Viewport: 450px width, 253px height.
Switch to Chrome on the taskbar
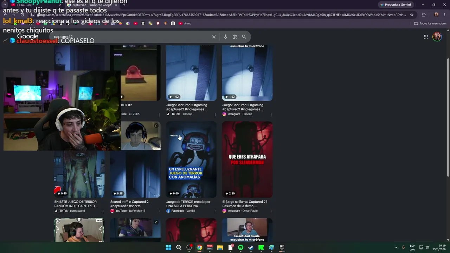click(199, 247)
